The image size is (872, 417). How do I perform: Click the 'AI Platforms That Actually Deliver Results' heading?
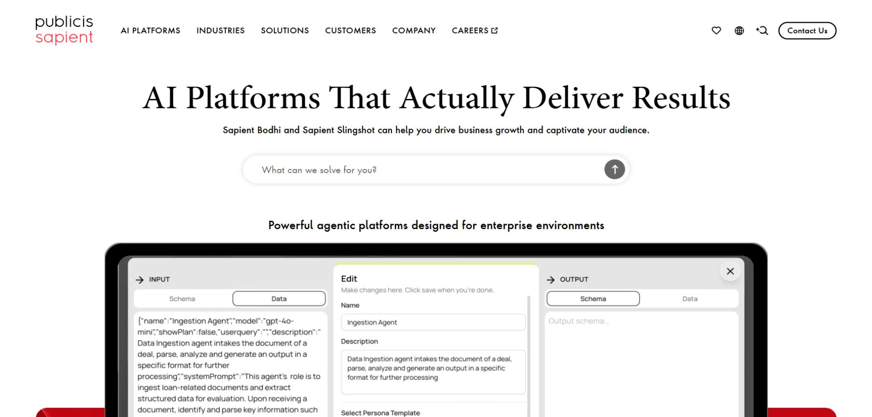coord(436,98)
